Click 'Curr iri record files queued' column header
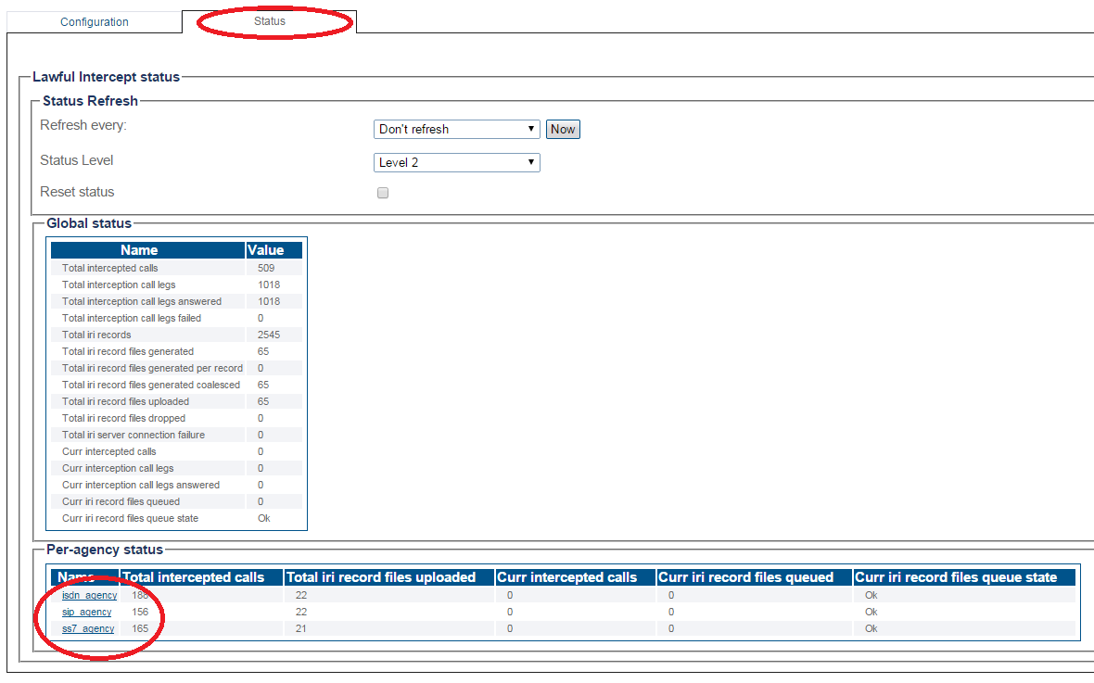1094x683 pixels. (x=745, y=577)
